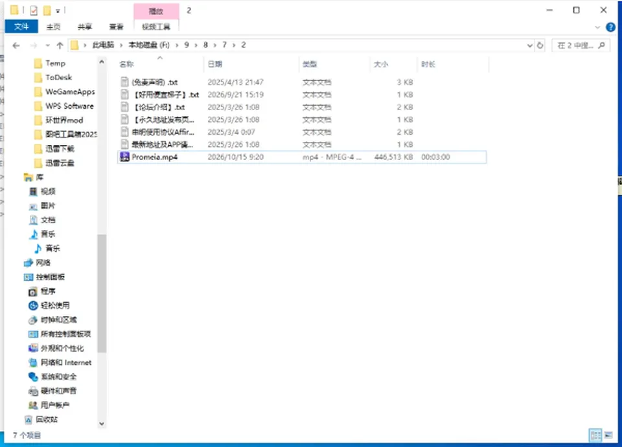The height and width of the screenshot is (447, 622).
Task: Click the navigation pane scrollbar down arrow
Action: coord(102,424)
